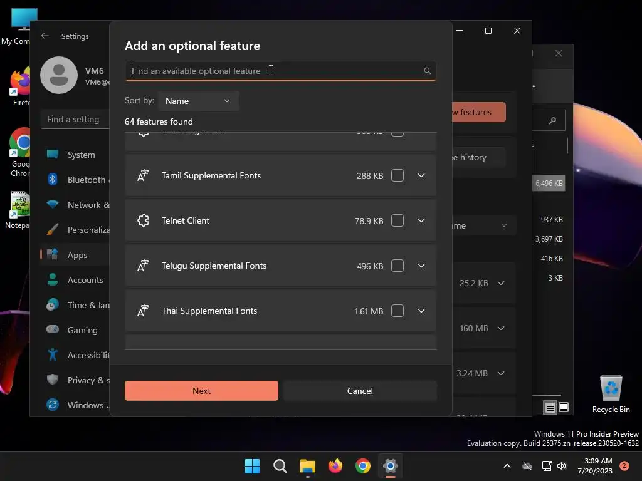Click the Notepad++ desktop shortcut
This screenshot has height=481, width=642.
19,210
